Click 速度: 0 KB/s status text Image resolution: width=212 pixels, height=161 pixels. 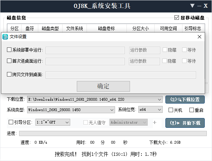pyautogui.click(x=34, y=142)
